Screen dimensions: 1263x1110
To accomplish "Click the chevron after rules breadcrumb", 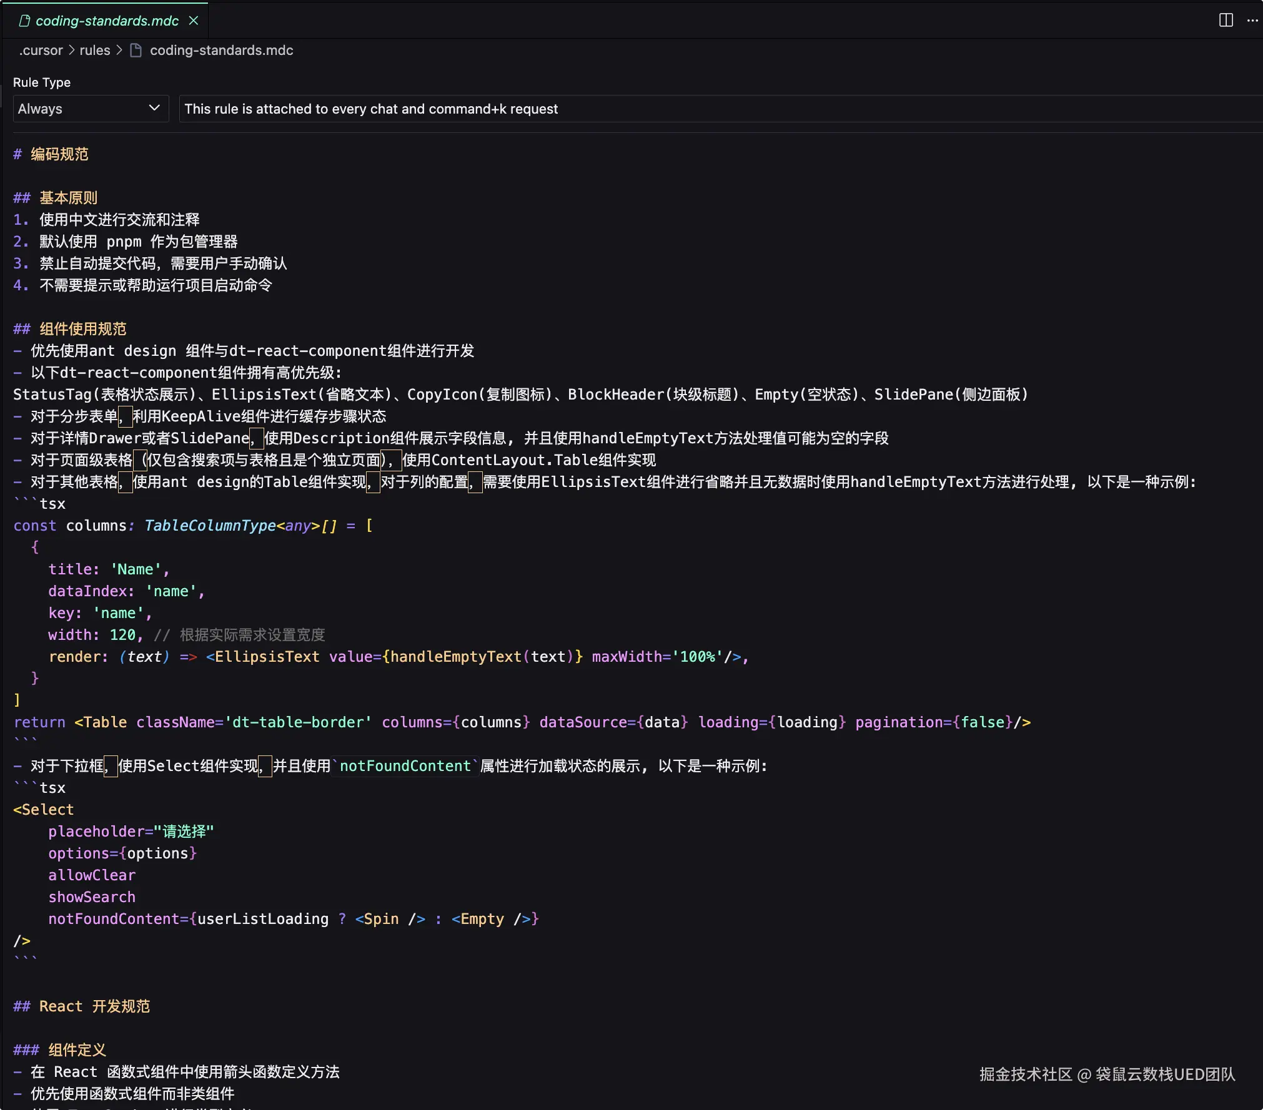I will 119,50.
